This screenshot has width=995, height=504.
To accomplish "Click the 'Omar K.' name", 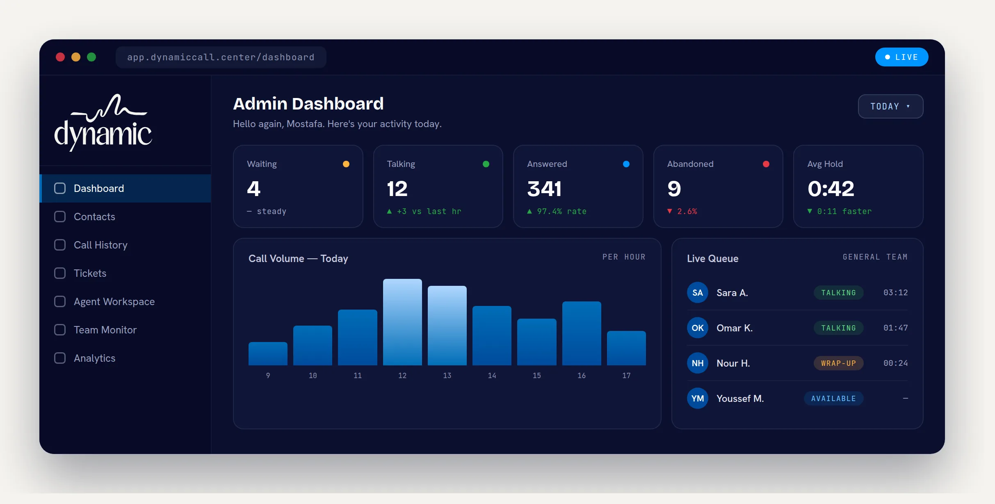I will 734,328.
